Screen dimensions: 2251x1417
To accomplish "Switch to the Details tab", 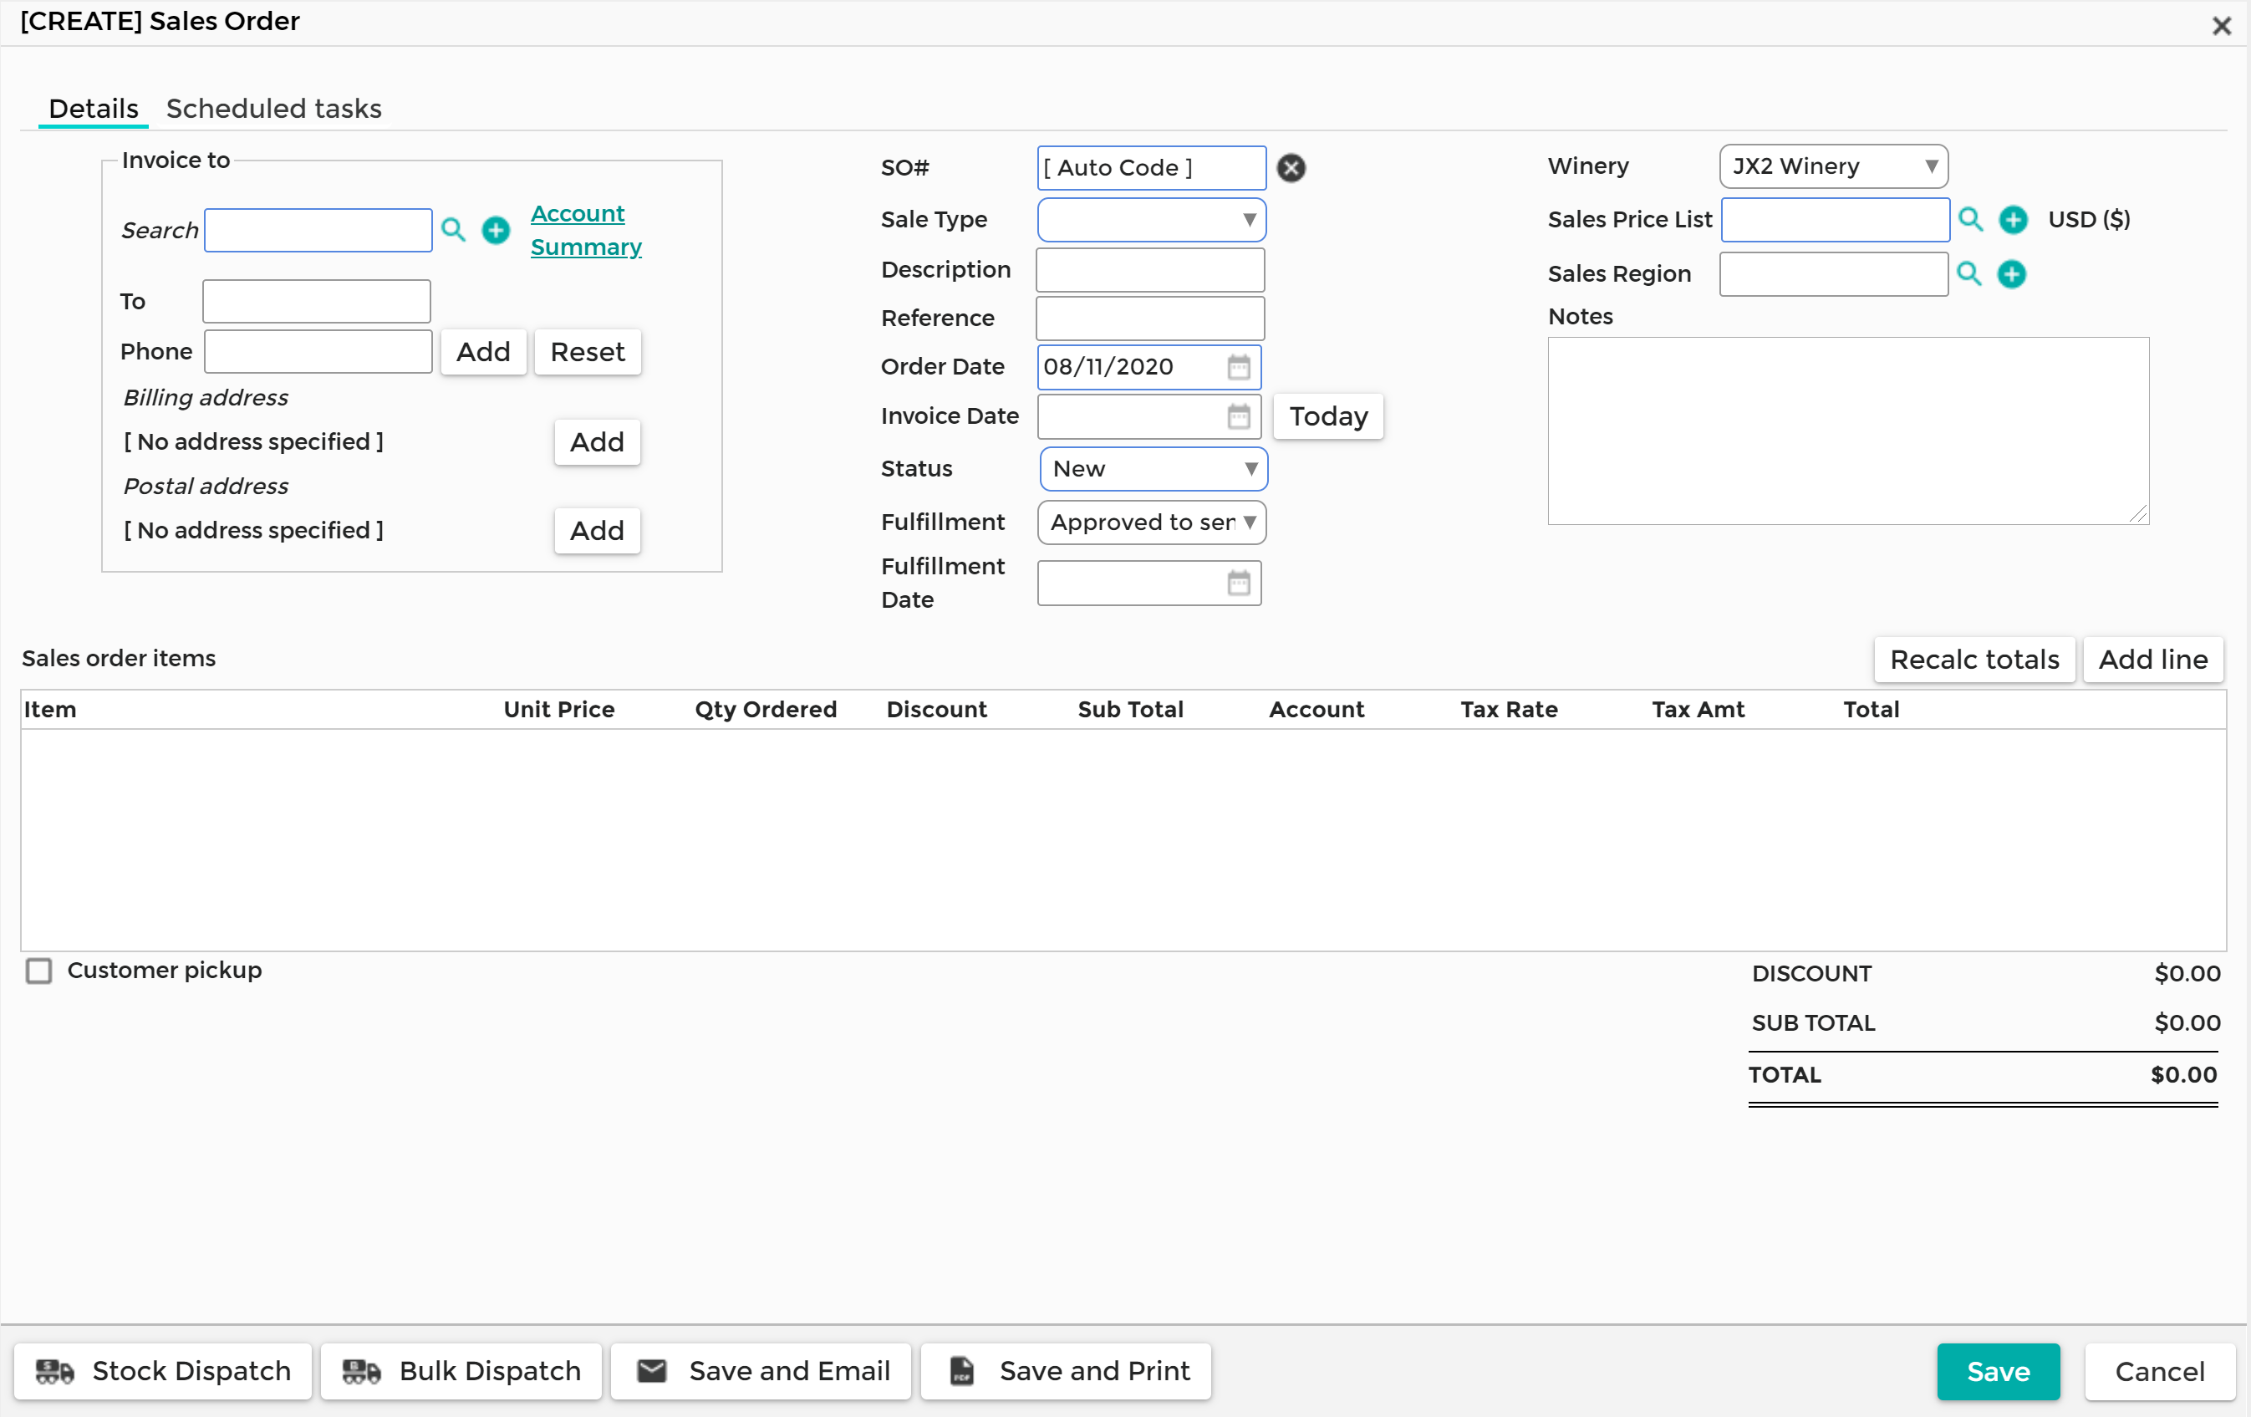I will tap(94, 109).
